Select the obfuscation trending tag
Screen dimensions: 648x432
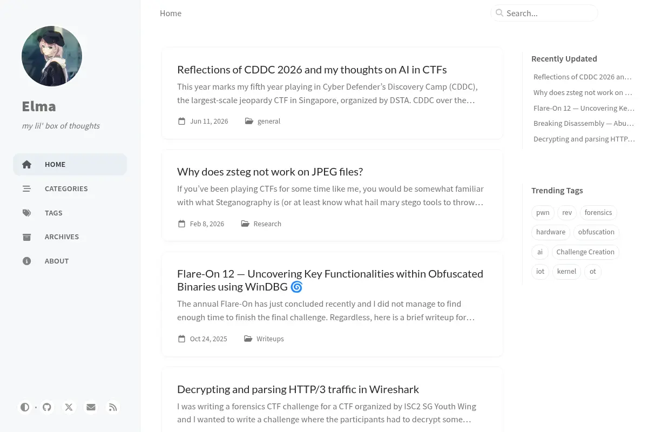pos(596,232)
